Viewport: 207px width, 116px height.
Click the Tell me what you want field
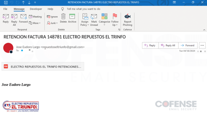(x=84, y=9)
